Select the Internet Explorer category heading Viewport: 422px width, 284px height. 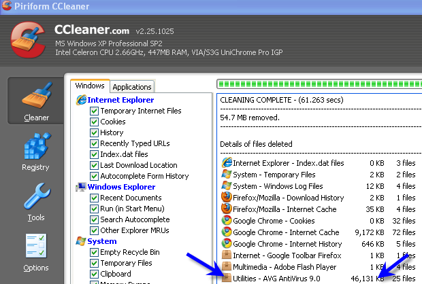(120, 100)
